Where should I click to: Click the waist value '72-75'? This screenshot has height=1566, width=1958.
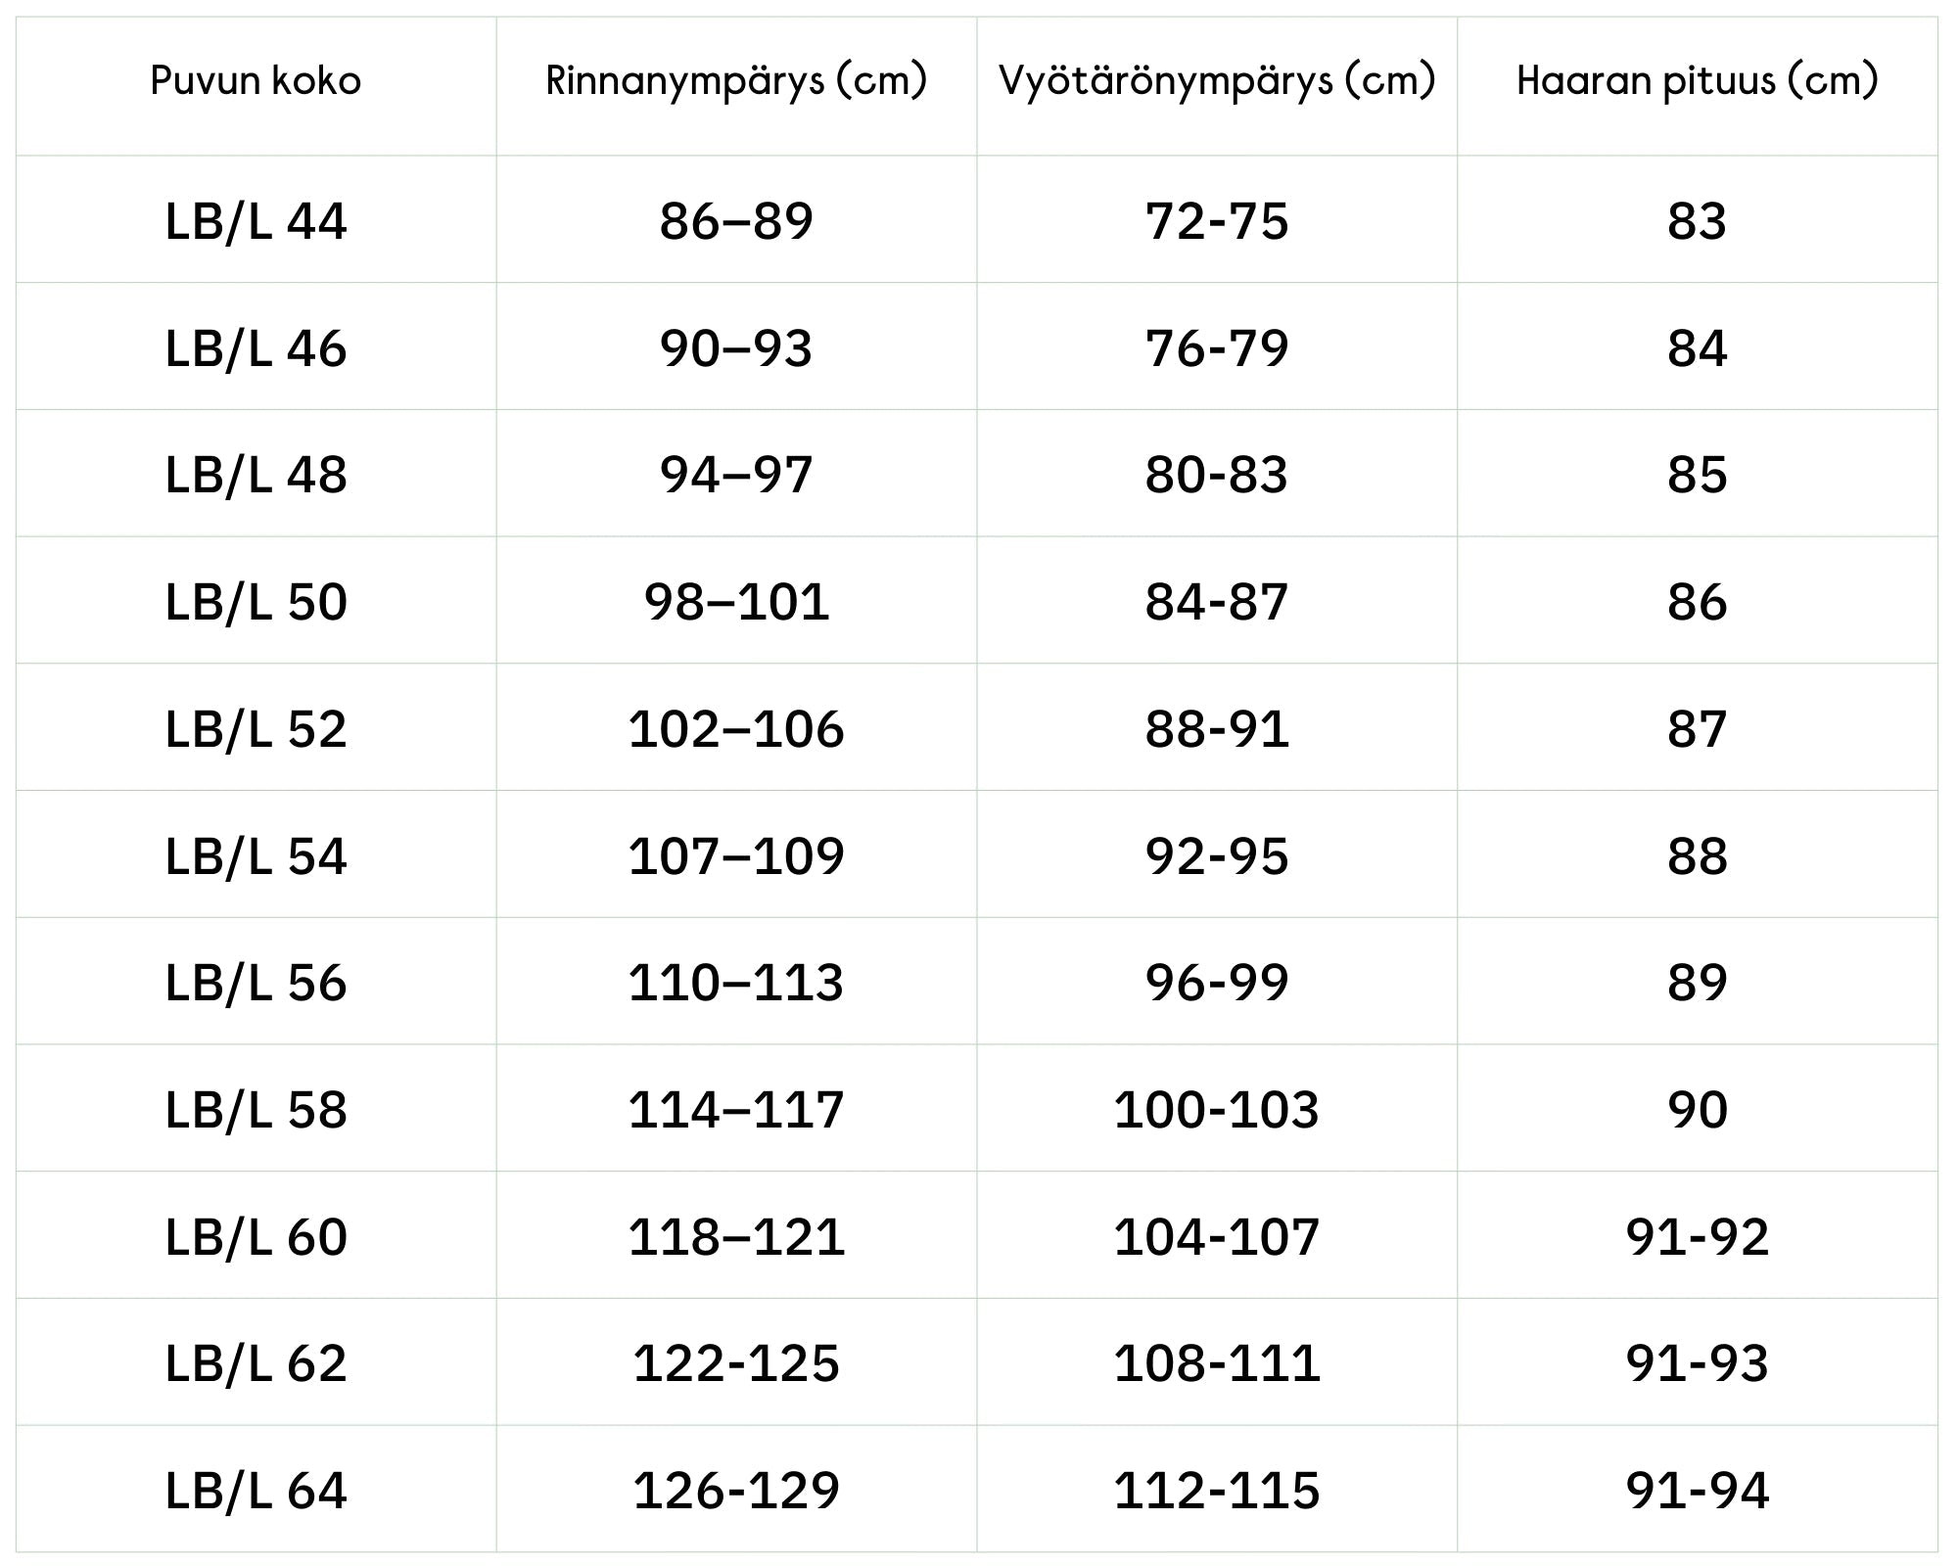point(1217,221)
